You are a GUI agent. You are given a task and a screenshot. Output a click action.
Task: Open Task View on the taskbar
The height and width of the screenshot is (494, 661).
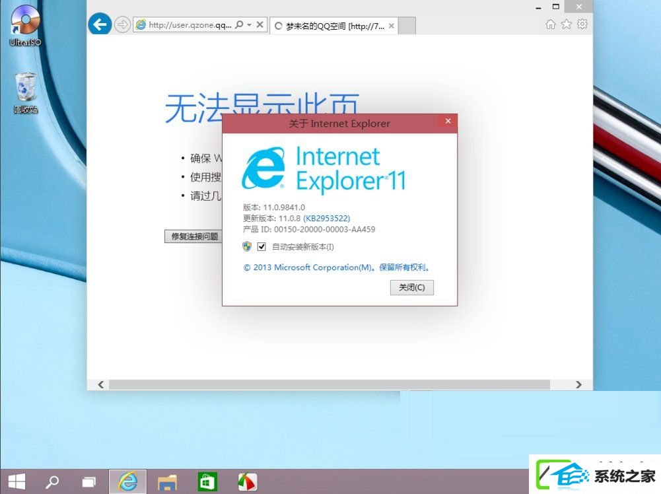(88, 481)
